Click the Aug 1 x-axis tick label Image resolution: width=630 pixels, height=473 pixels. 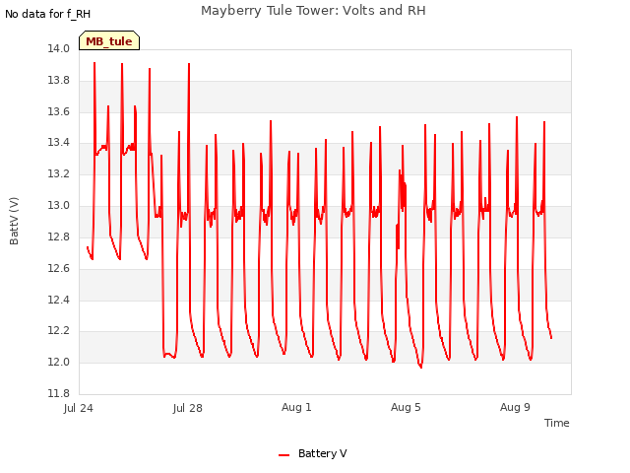pos(296,407)
